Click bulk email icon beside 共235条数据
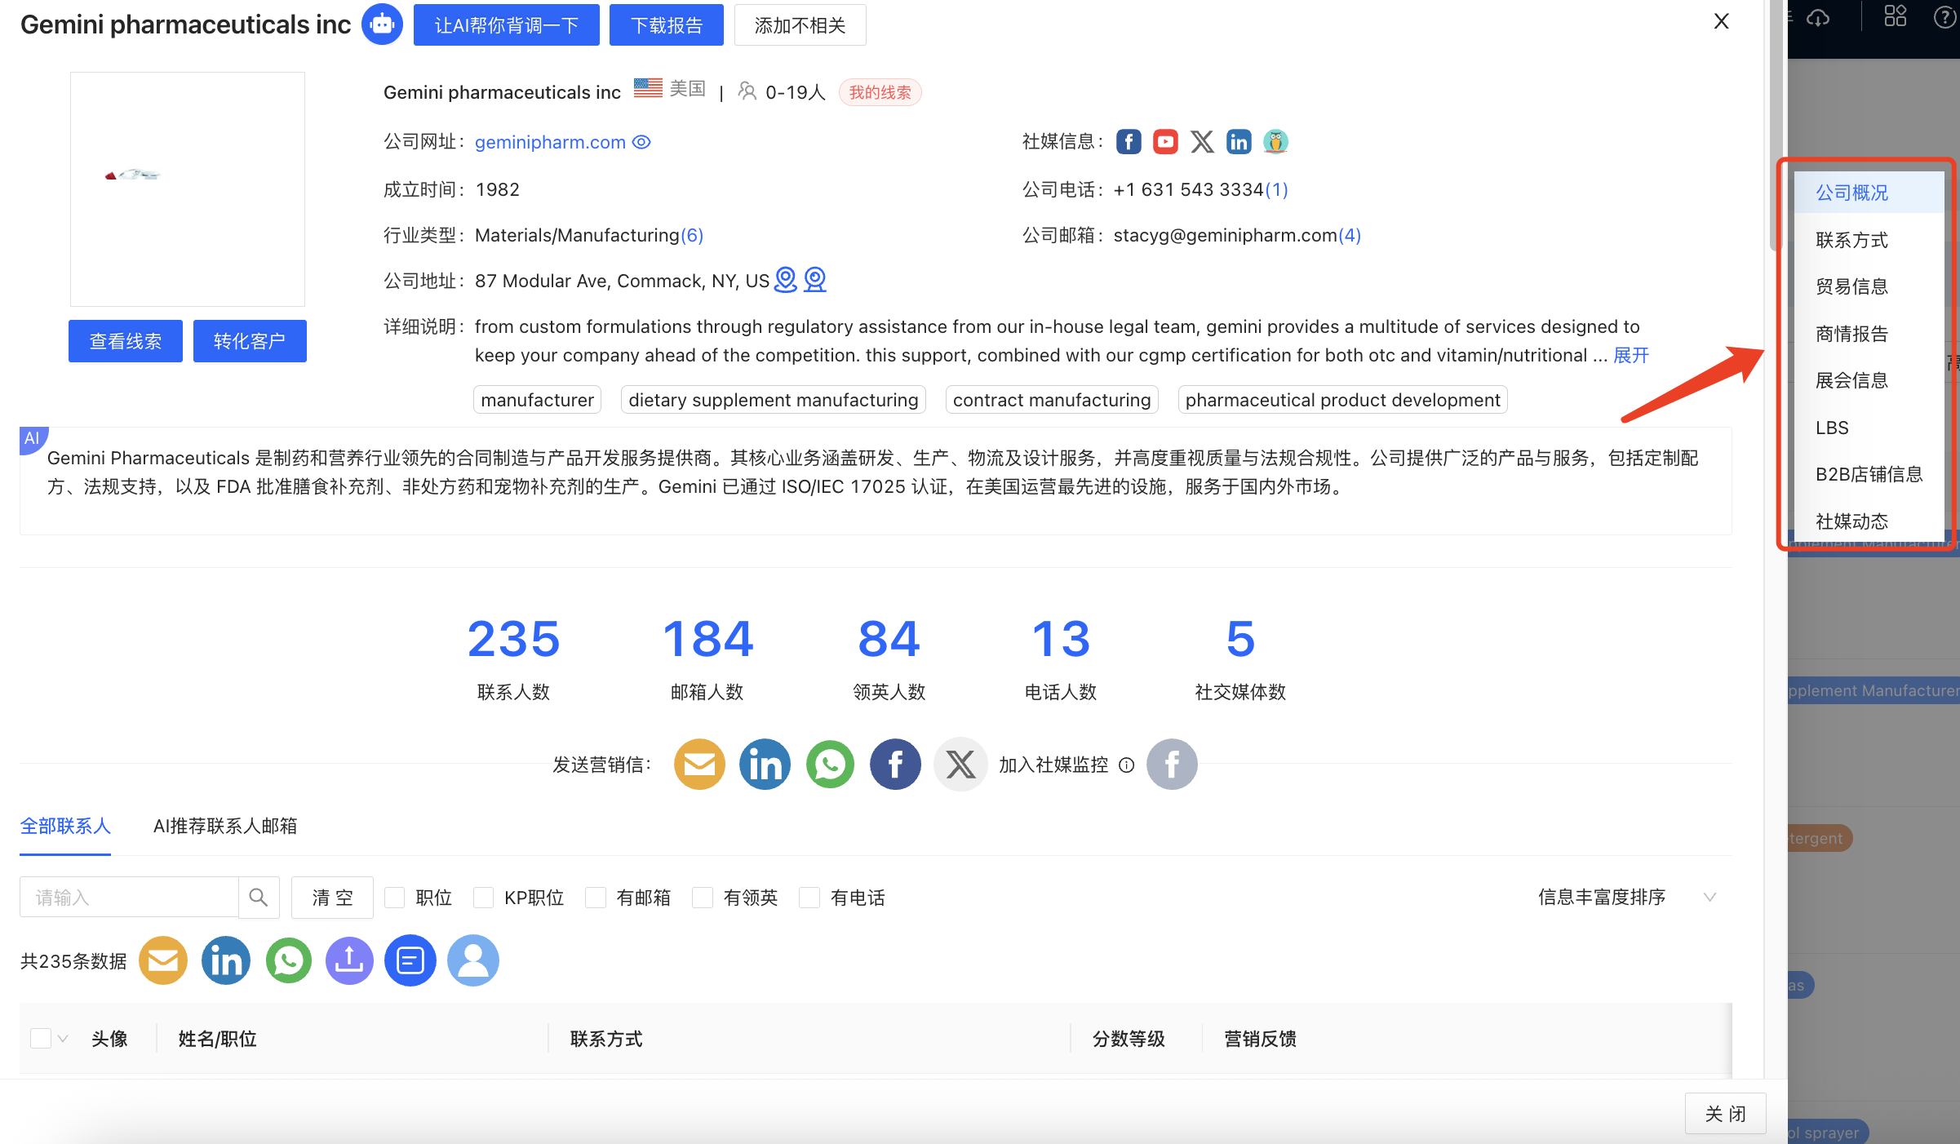 point(163,960)
